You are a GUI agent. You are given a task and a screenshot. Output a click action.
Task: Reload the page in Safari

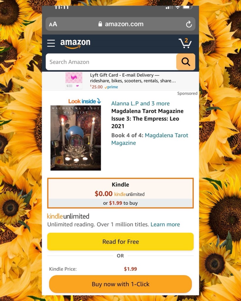(189, 24)
